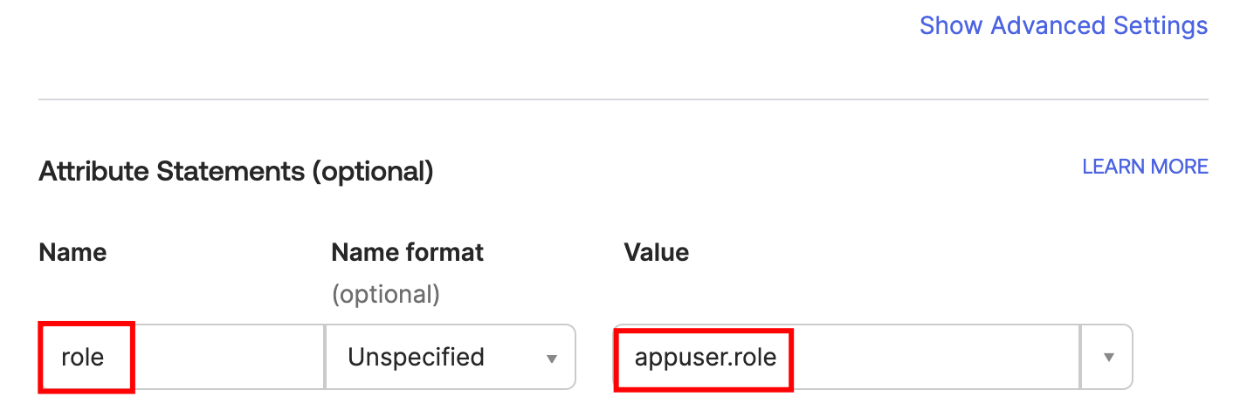Click the triangle icon in Name format dropdown
1247x417 pixels.
pyautogui.click(x=551, y=359)
